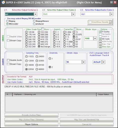This screenshot has width=118, height=128.
Task: Open the Output Audio Codec dropdown
Action: point(112,14)
